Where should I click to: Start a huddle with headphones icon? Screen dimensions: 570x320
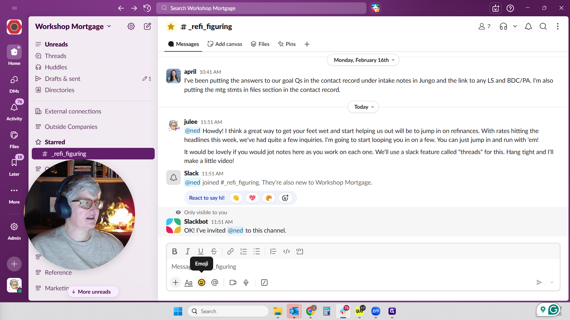tap(503, 26)
